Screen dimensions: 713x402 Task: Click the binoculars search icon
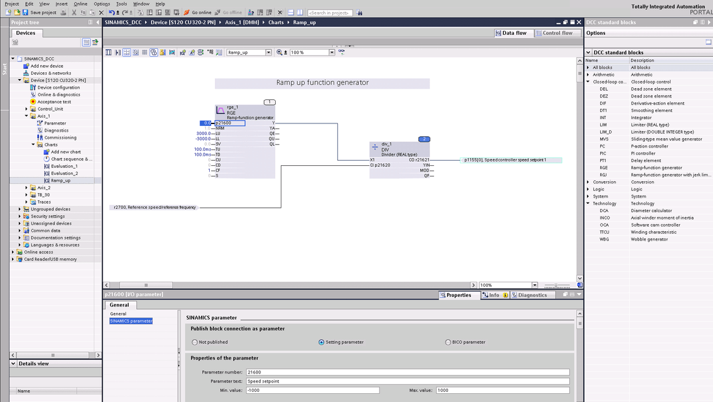[x=360, y=13]
